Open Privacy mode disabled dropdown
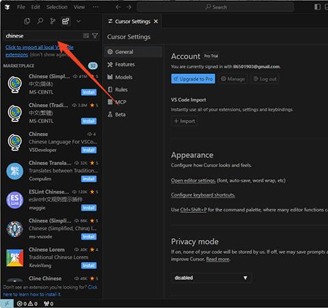Screen dimensions: 328x308 pos(211,278)
